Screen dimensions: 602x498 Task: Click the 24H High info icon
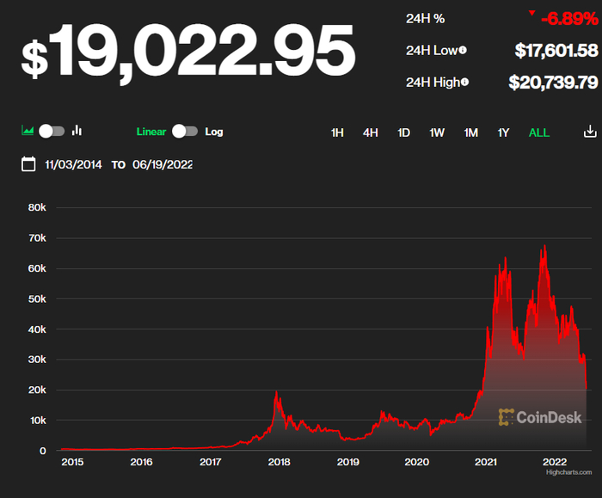click(464, 82)
